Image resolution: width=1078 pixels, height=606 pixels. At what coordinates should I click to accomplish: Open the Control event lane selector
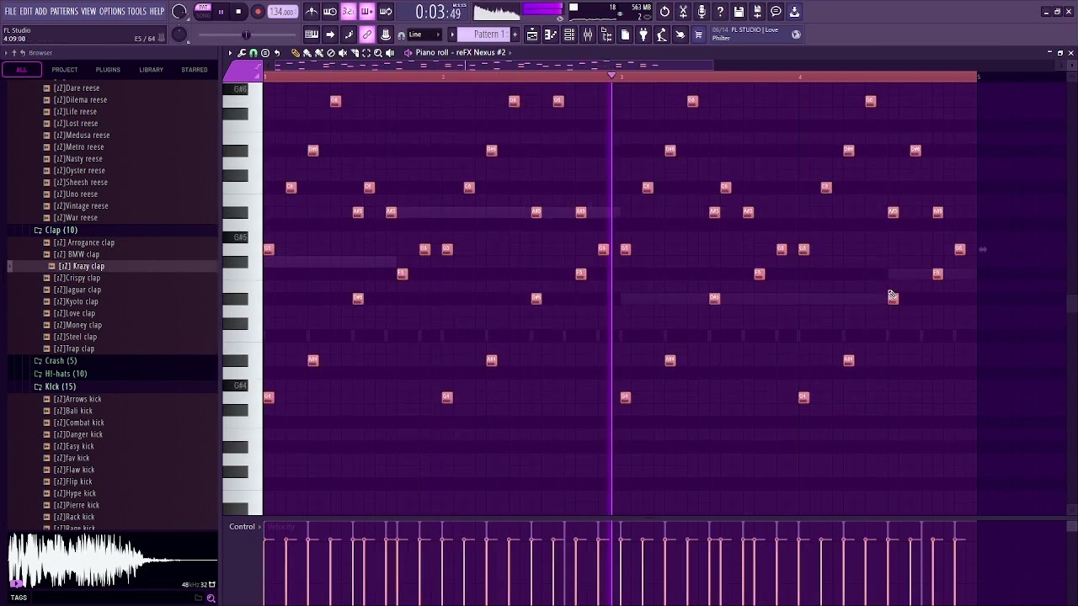[245, 527]
